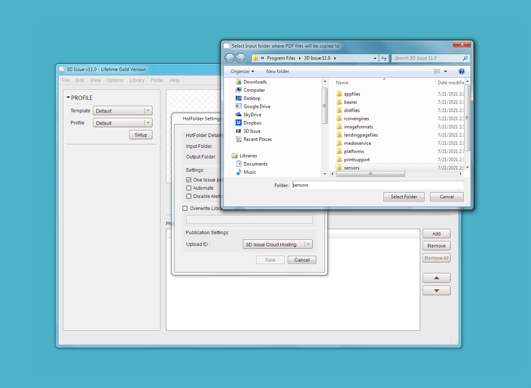The height and width of the screenshot is (388, 531).
Task: Open the Upload ID dropdown
Action: 277,245
